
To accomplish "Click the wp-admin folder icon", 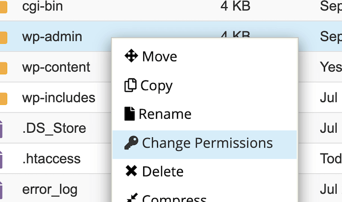I will 4,37.
